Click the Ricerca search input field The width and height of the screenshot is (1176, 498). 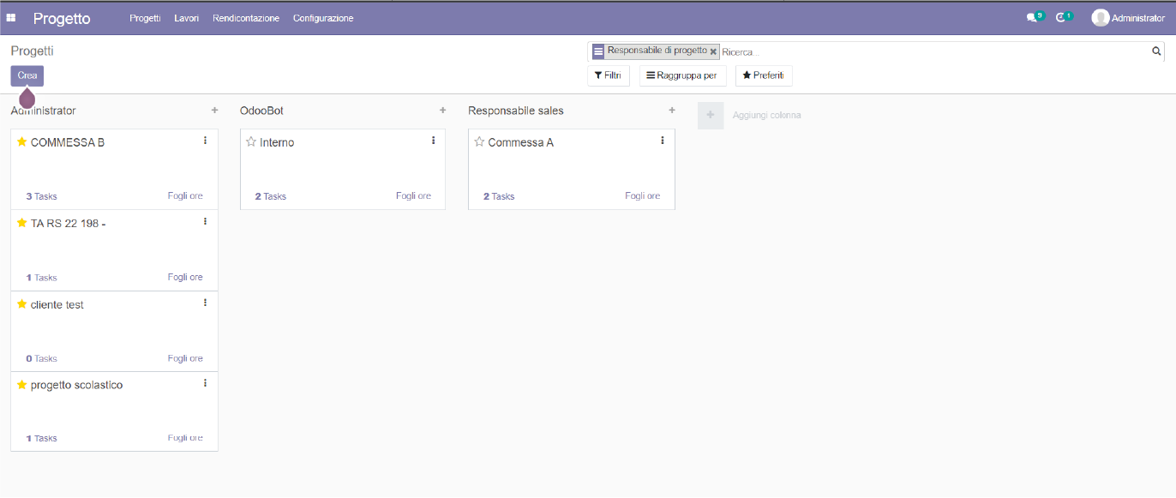(934, 52)
